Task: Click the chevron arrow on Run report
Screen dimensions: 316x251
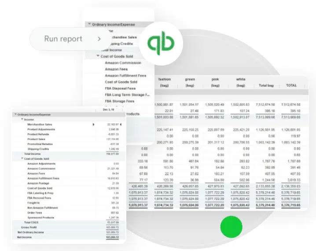Action: [x=99, y=39]
